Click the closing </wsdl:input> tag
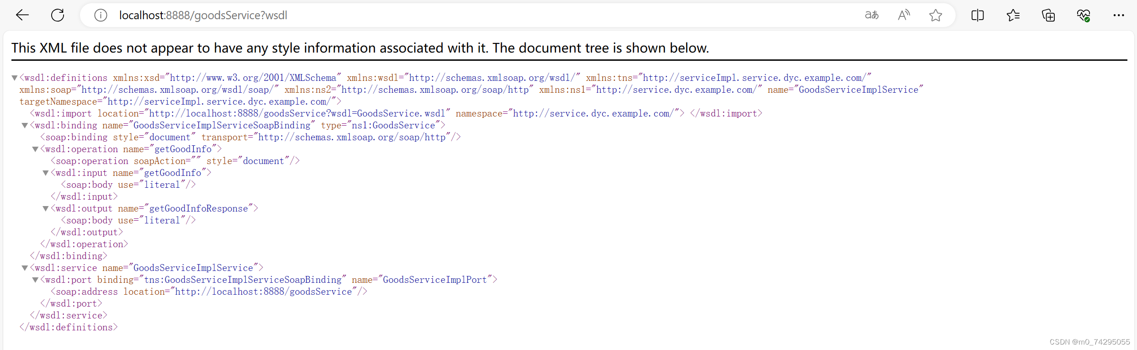1137x350 pixels. 84,196
